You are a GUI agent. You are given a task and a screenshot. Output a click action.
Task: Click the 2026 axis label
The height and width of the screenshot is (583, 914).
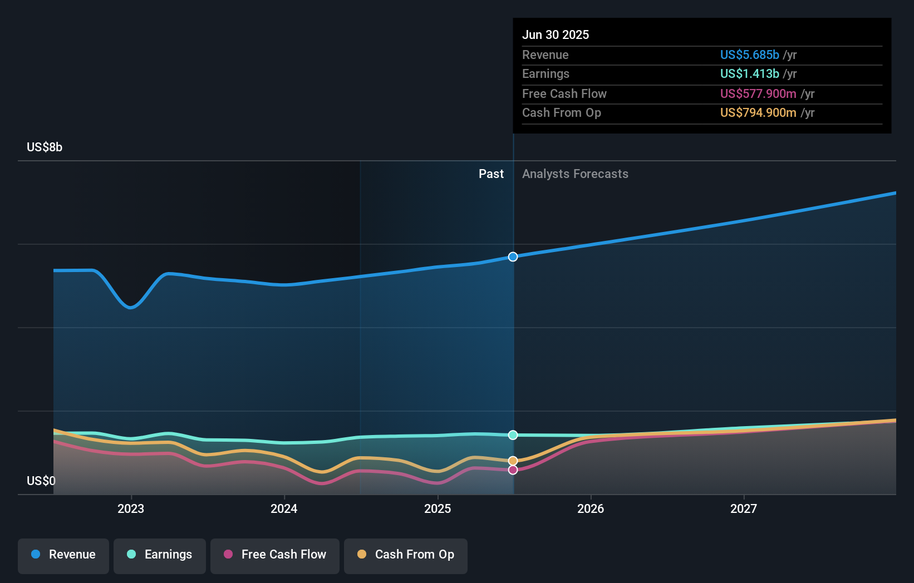[591, 508]
